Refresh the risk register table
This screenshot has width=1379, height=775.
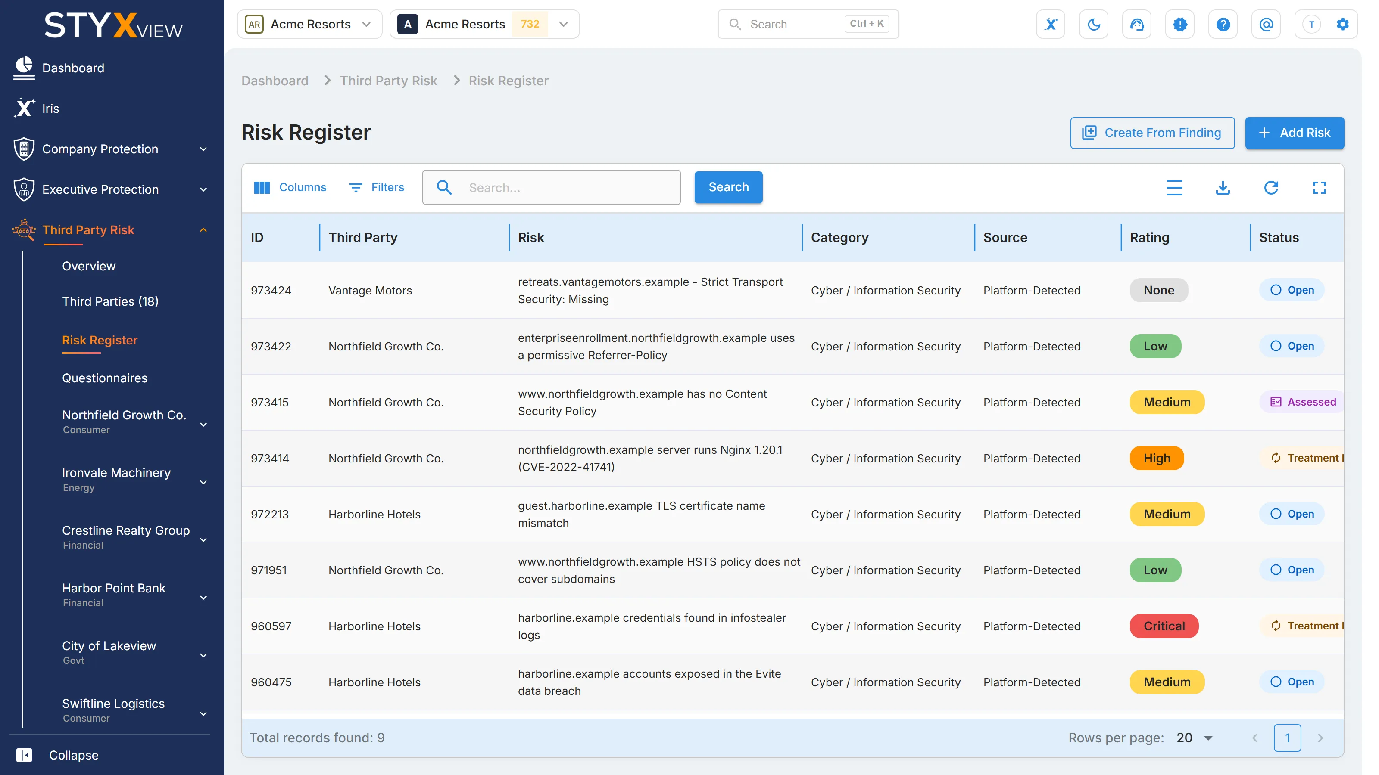tap(1271, 187)
